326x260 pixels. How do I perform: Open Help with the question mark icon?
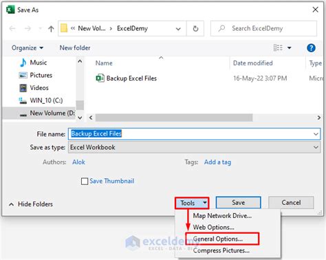311,48
